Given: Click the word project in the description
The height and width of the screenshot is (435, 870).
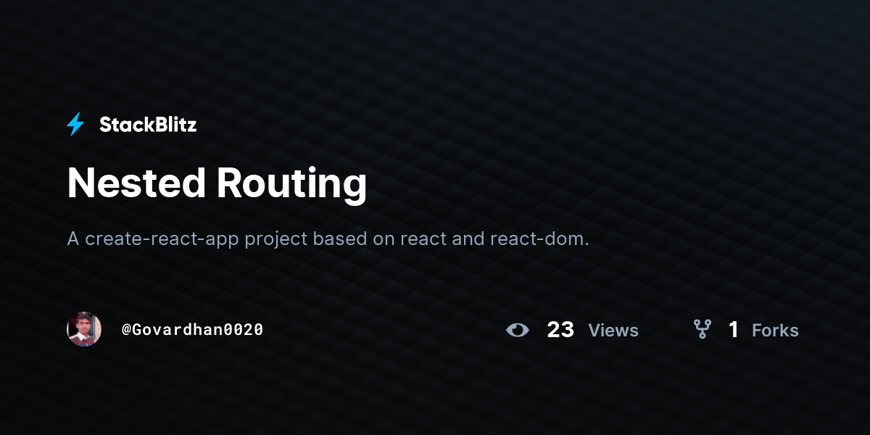Looking at the screenshot, I should point(276,240).
